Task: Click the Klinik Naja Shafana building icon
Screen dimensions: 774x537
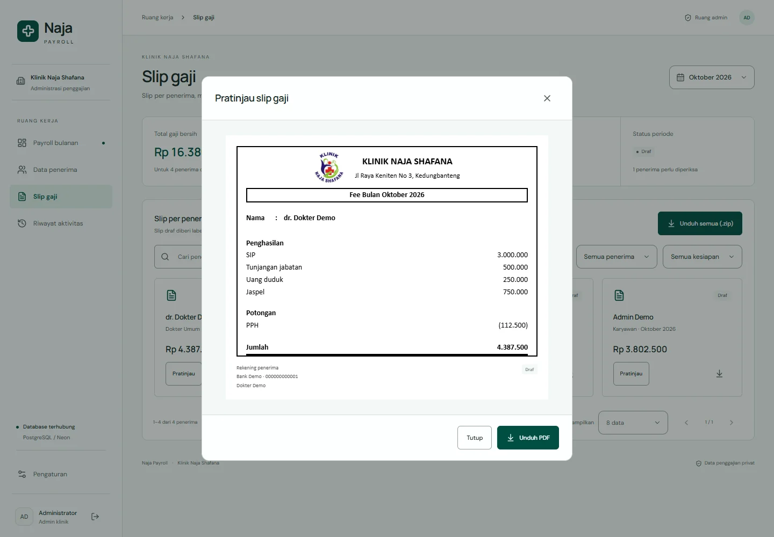Action: (21, 81)
